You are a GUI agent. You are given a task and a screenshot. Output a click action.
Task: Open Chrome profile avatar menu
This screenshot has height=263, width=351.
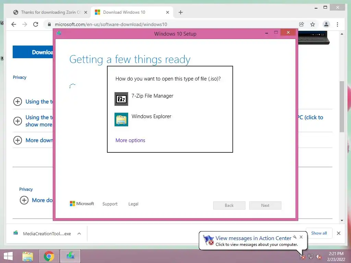click(x=326, y=24)
